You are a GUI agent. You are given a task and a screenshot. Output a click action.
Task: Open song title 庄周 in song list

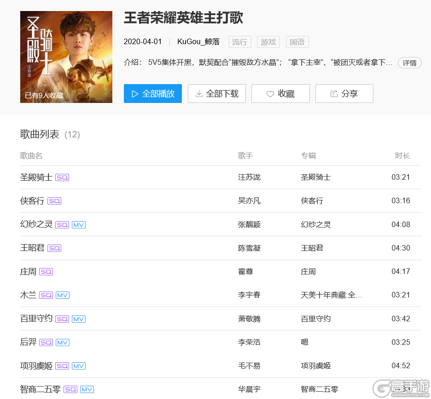tap(28, 271)
